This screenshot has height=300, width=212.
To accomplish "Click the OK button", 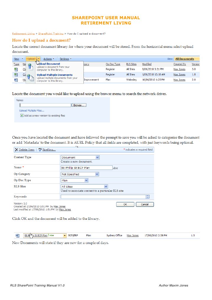I will 125,204.
